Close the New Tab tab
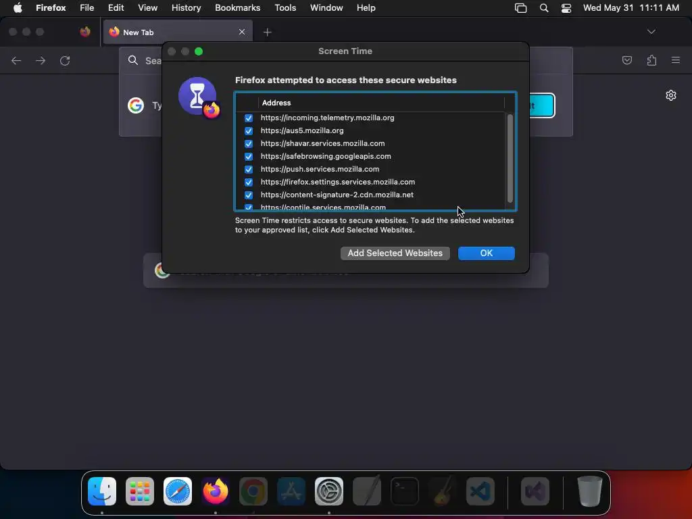Screen dimensions: 692x519 click(x=242, y=32)
